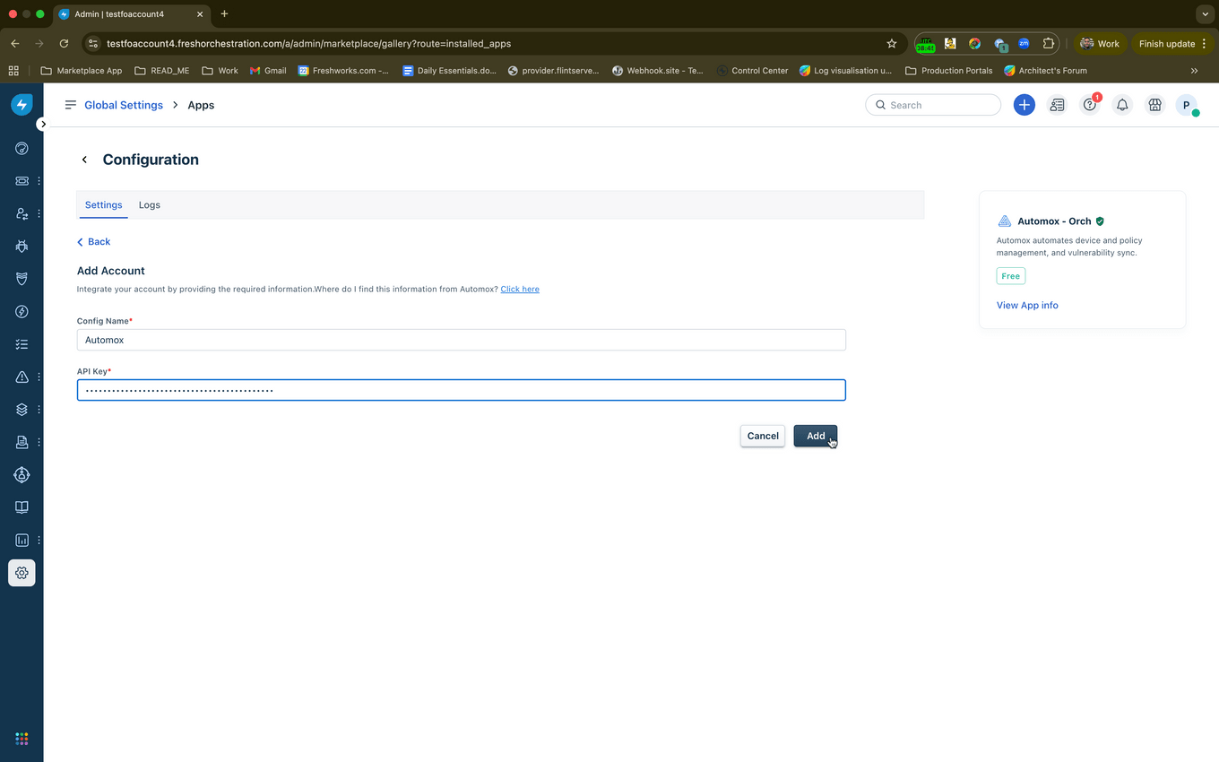
Task: Click inside the API Key field
Action: pyautogui.click(x=461, y=389)
